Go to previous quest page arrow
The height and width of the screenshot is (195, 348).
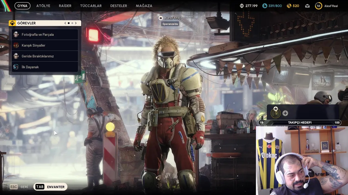tap(65, 23)
